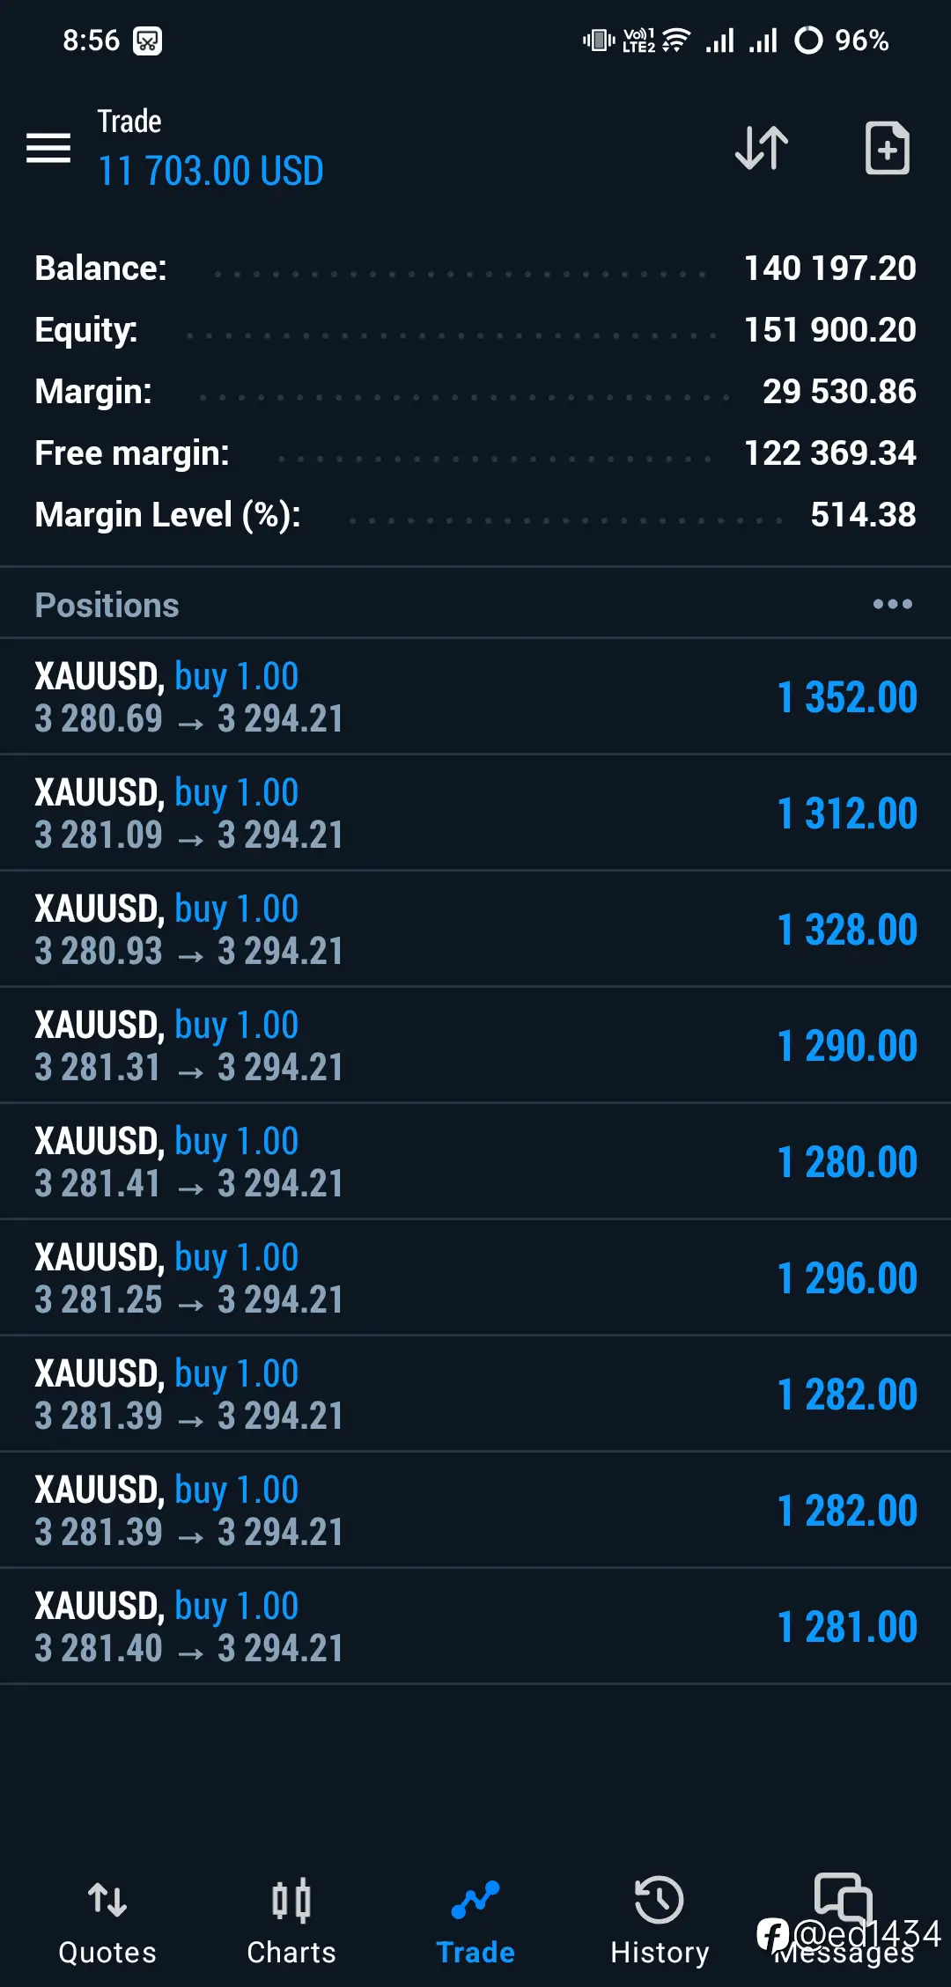
Task: Select the XAUUSD position with profit 1 312.00
Action: (475, 813)
